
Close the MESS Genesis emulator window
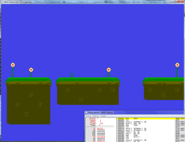pyautogui.click(x=181, y=2)
